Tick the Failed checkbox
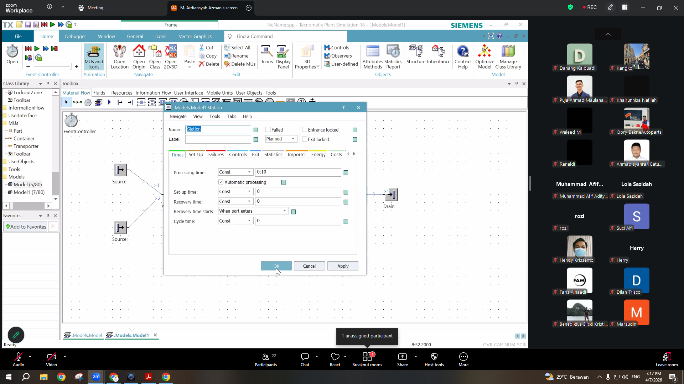 [x=268, y=130]
